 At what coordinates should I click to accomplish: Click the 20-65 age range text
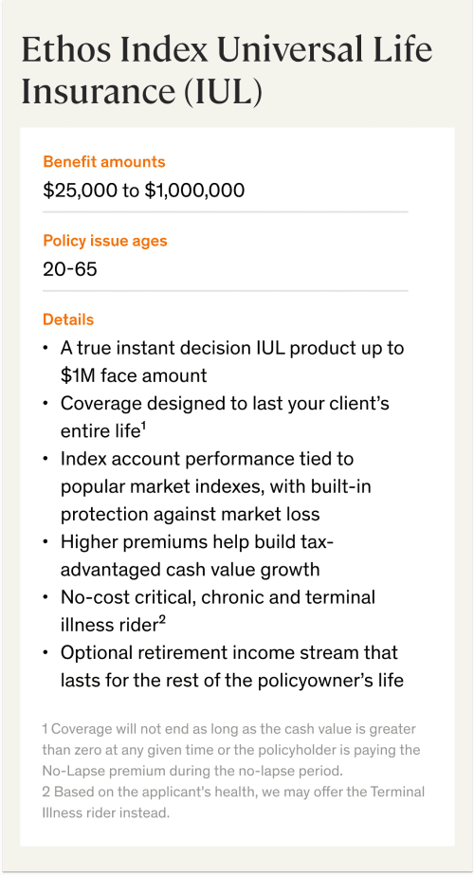(70, 269)
